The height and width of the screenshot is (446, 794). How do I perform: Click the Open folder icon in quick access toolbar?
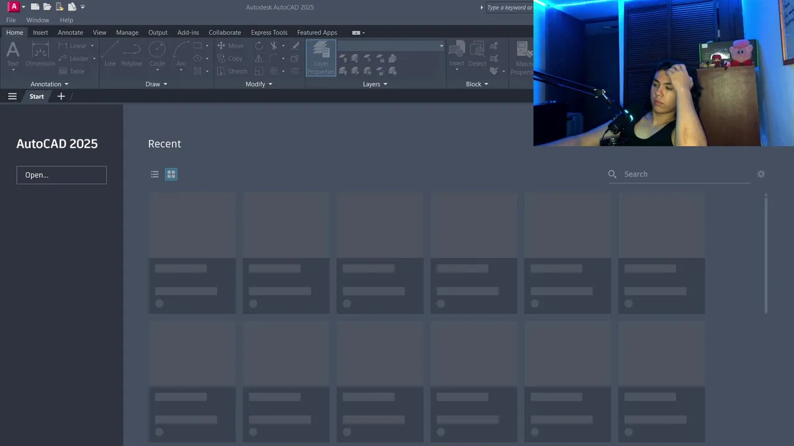coord(47,7)
